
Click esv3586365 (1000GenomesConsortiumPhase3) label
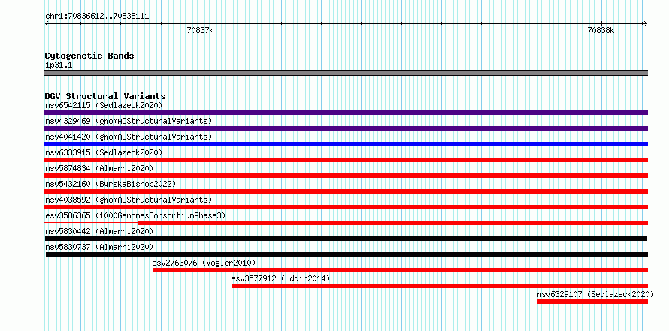[x=135, y=215]
